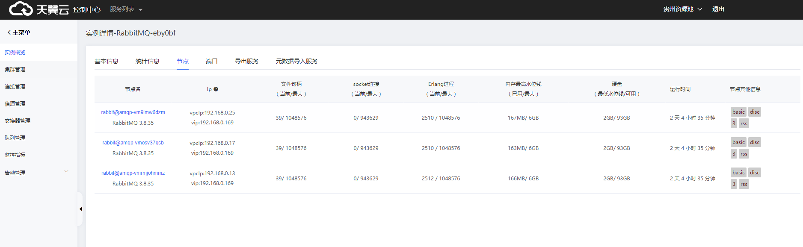Click back arrow next to 主菜单

coord(9,32)
